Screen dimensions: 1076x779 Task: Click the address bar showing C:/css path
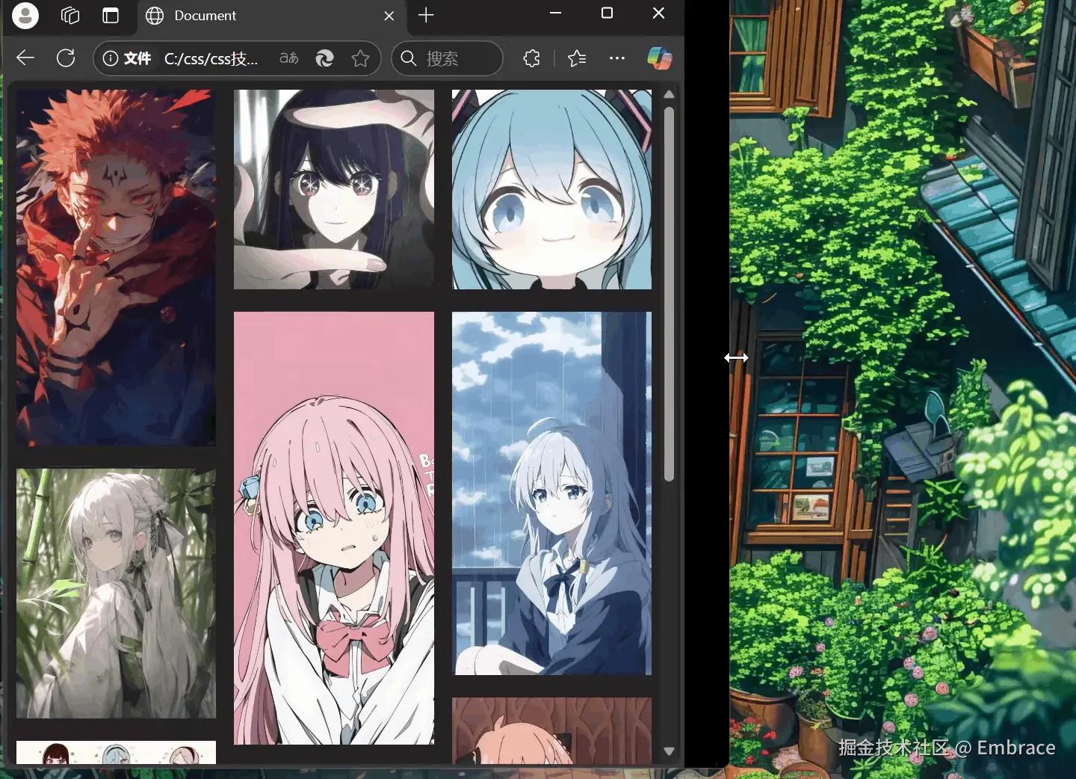212,58
